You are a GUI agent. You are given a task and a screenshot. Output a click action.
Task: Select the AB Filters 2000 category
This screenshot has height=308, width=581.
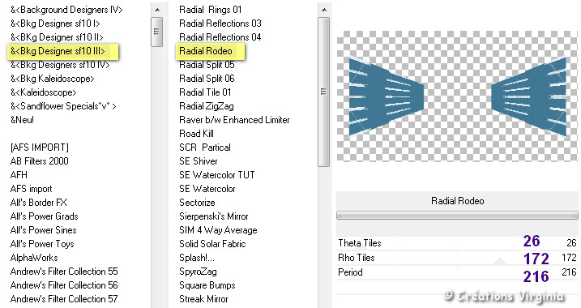pos(39,161)
